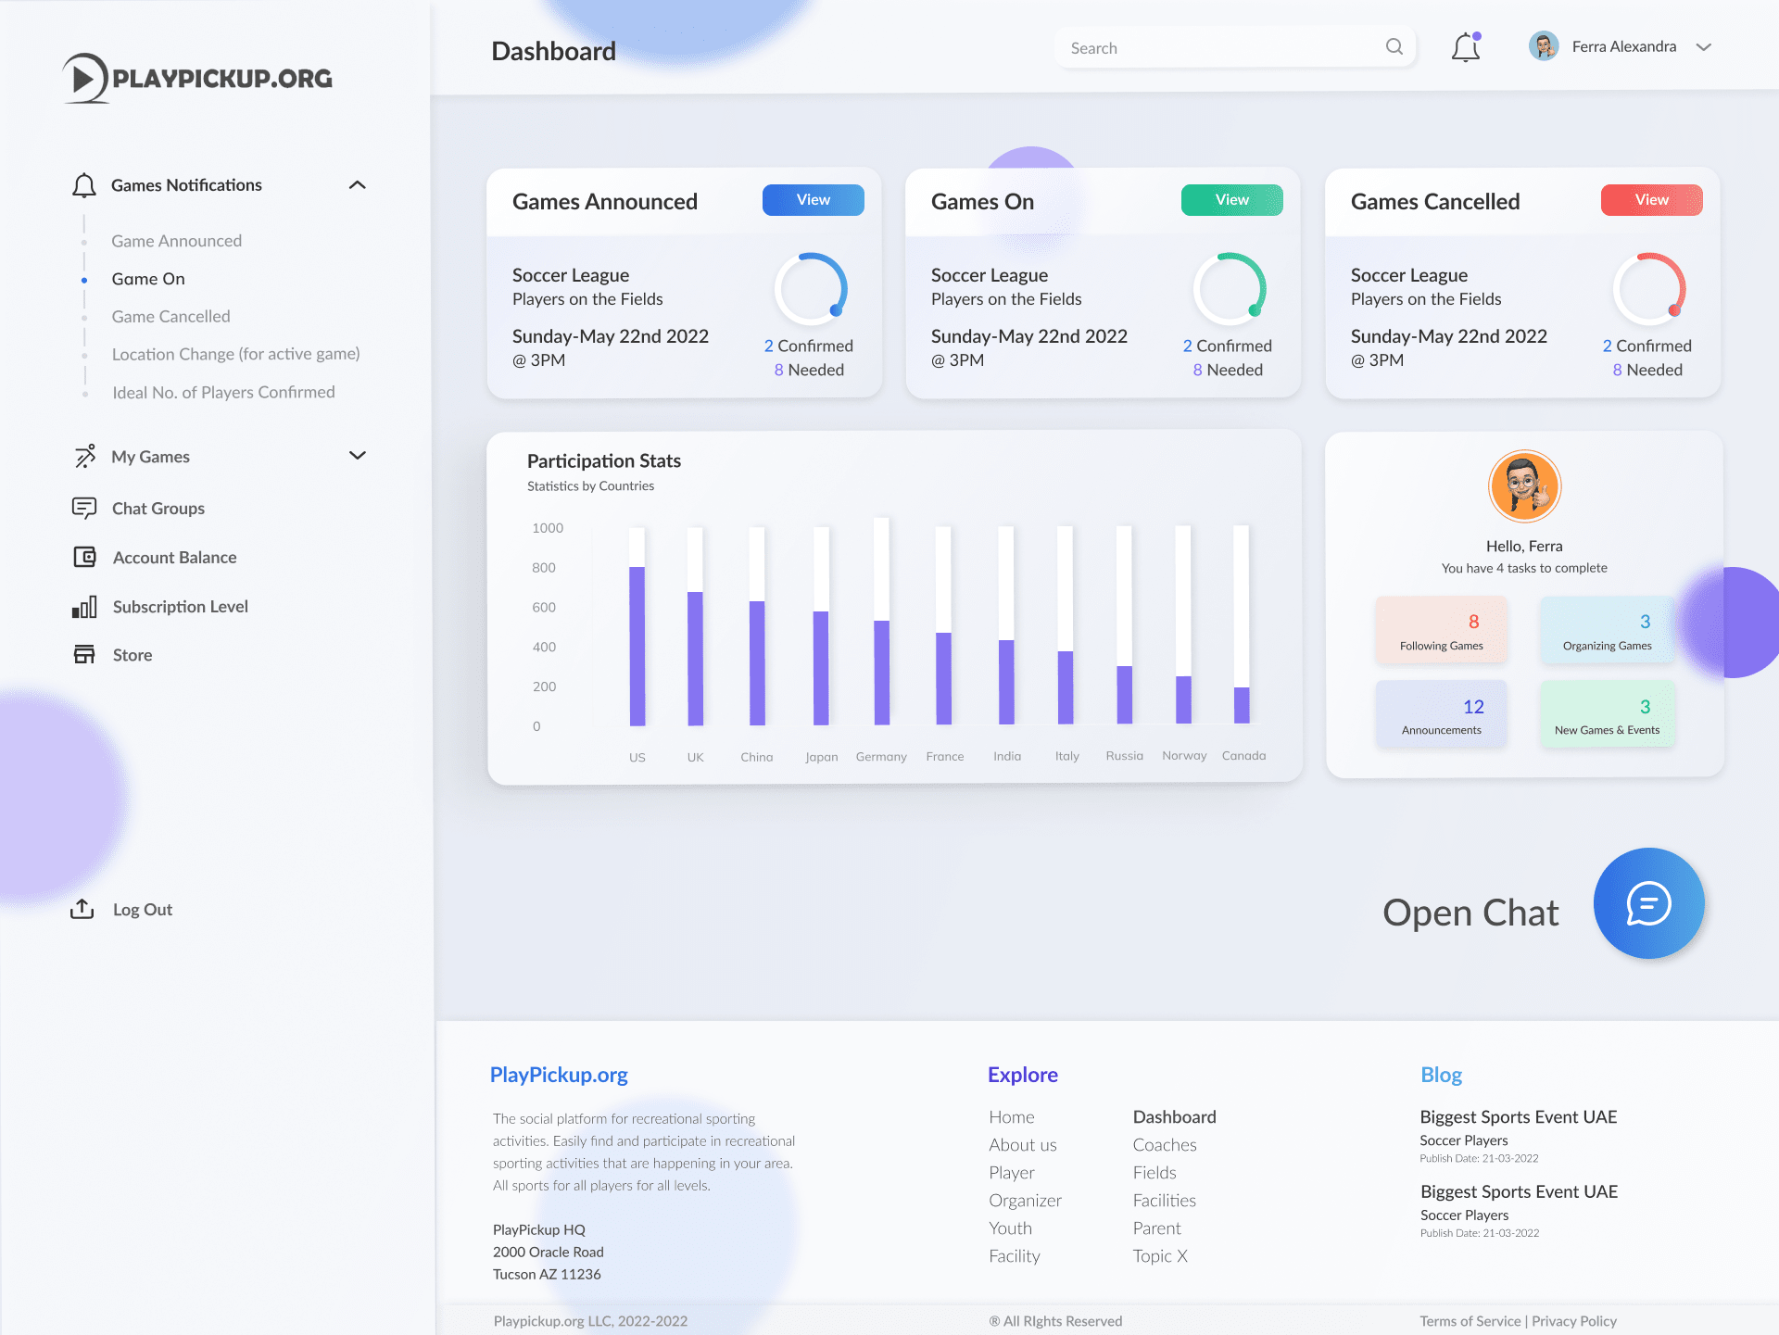The width and height of the screenshot is (1779, 1335).
Task: Click the Log Out upload icon
Action: click(x=82, y=909)
